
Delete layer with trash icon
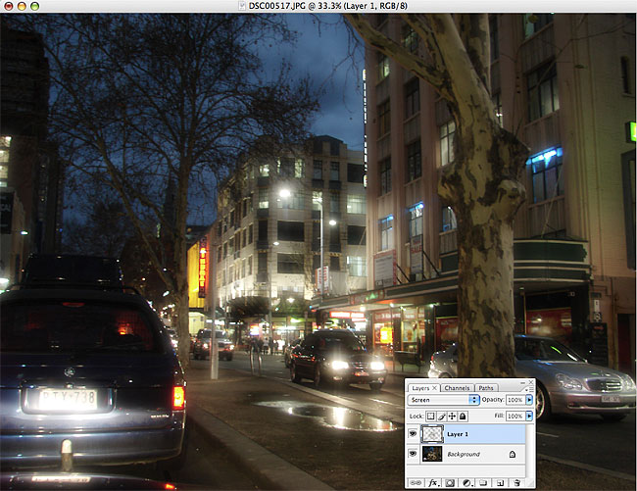[x=516, y=482]
